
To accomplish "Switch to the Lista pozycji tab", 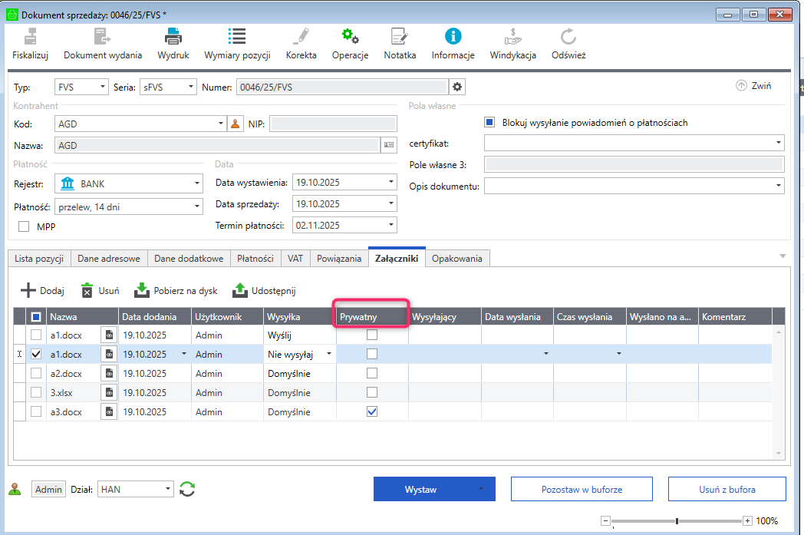I will [39, 259].
